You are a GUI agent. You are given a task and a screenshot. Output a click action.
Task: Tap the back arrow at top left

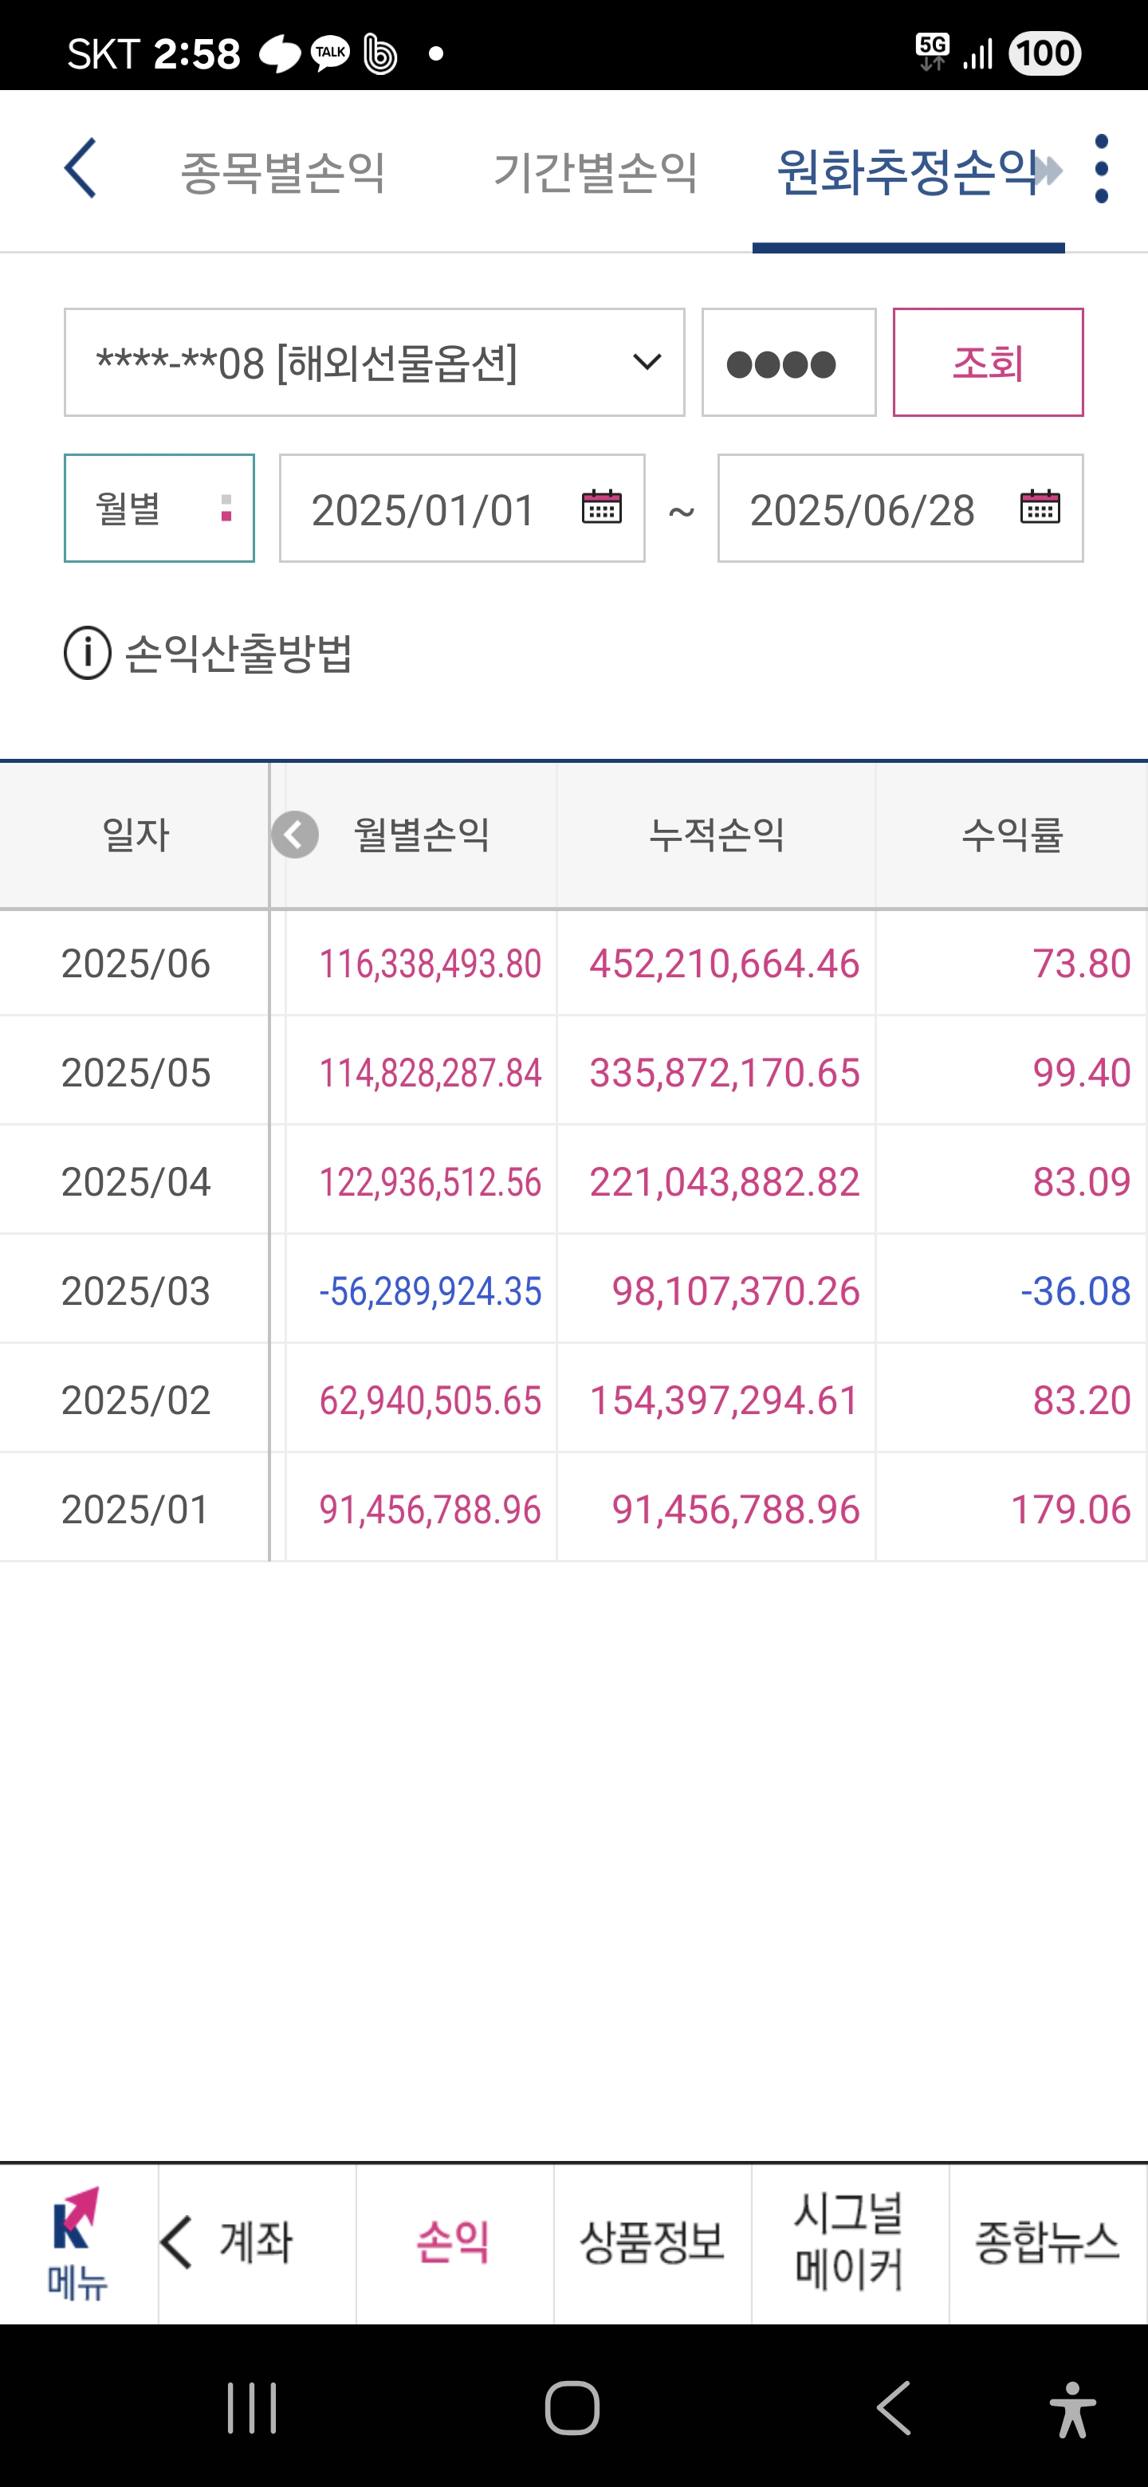pyautogui.click(x=81, y=168)
